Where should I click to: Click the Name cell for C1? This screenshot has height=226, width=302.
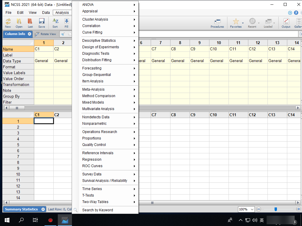coord(44,49)
